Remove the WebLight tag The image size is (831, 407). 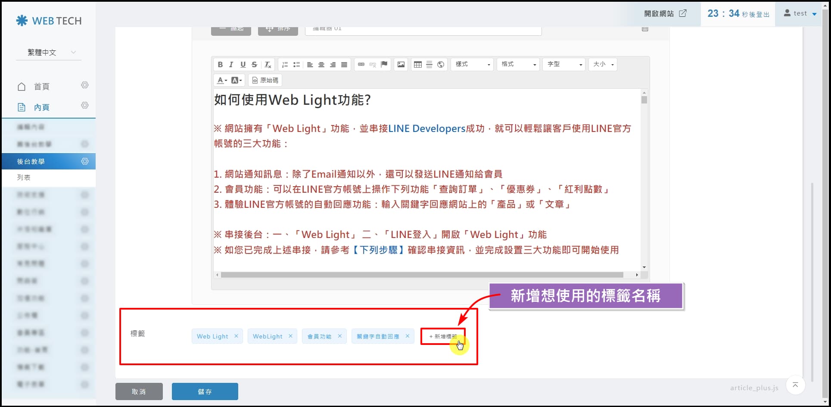click(290, 336)
